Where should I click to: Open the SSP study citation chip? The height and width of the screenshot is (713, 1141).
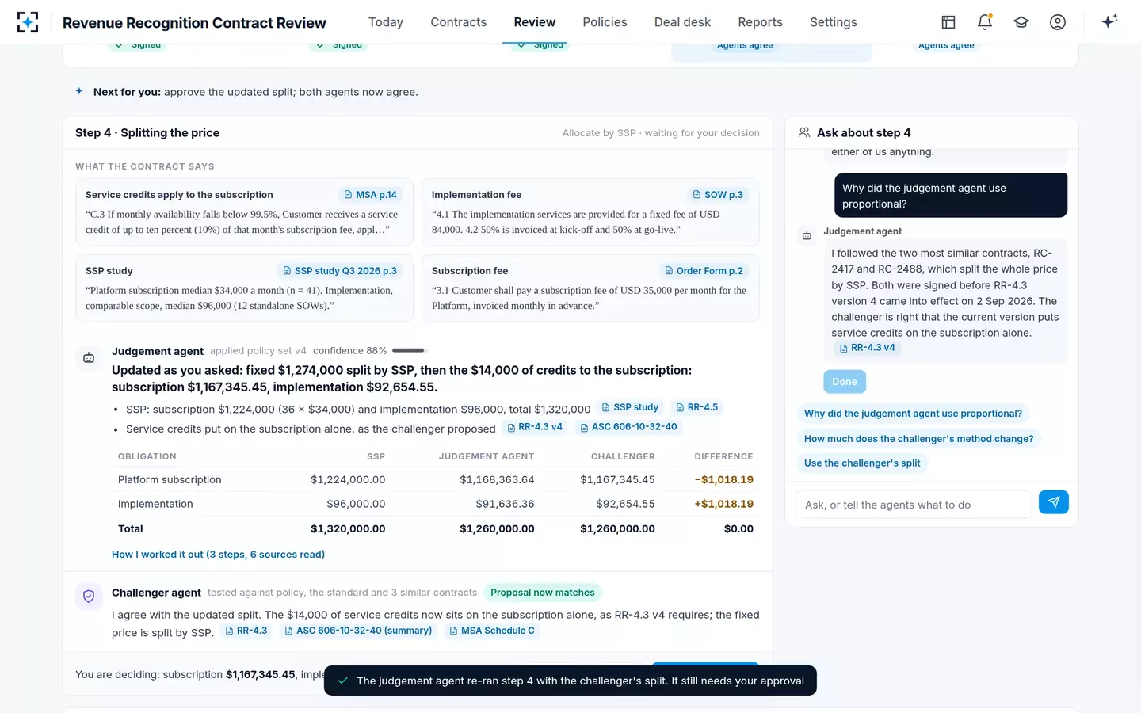point(630,407)
